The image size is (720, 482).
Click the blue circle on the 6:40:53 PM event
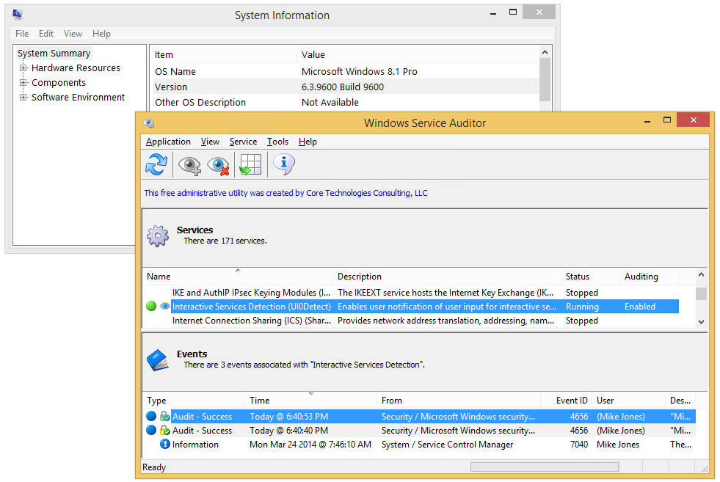tap(151, 417)
